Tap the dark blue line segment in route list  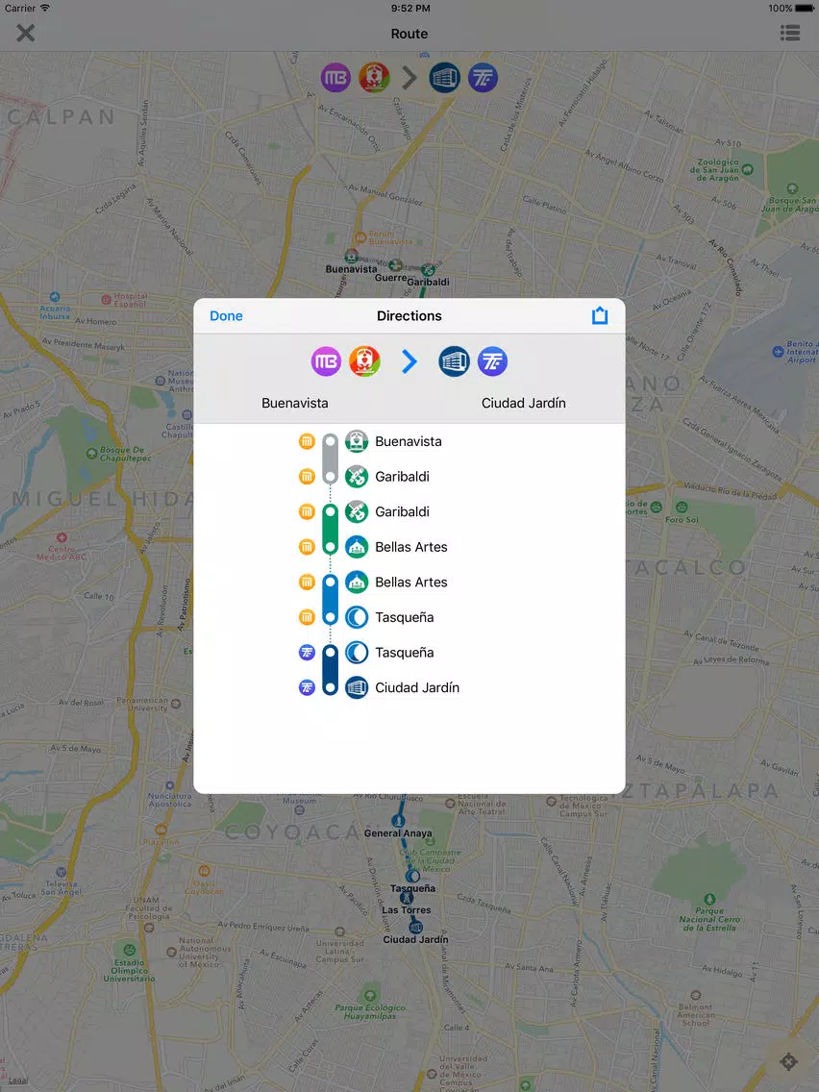click(330, 670)
